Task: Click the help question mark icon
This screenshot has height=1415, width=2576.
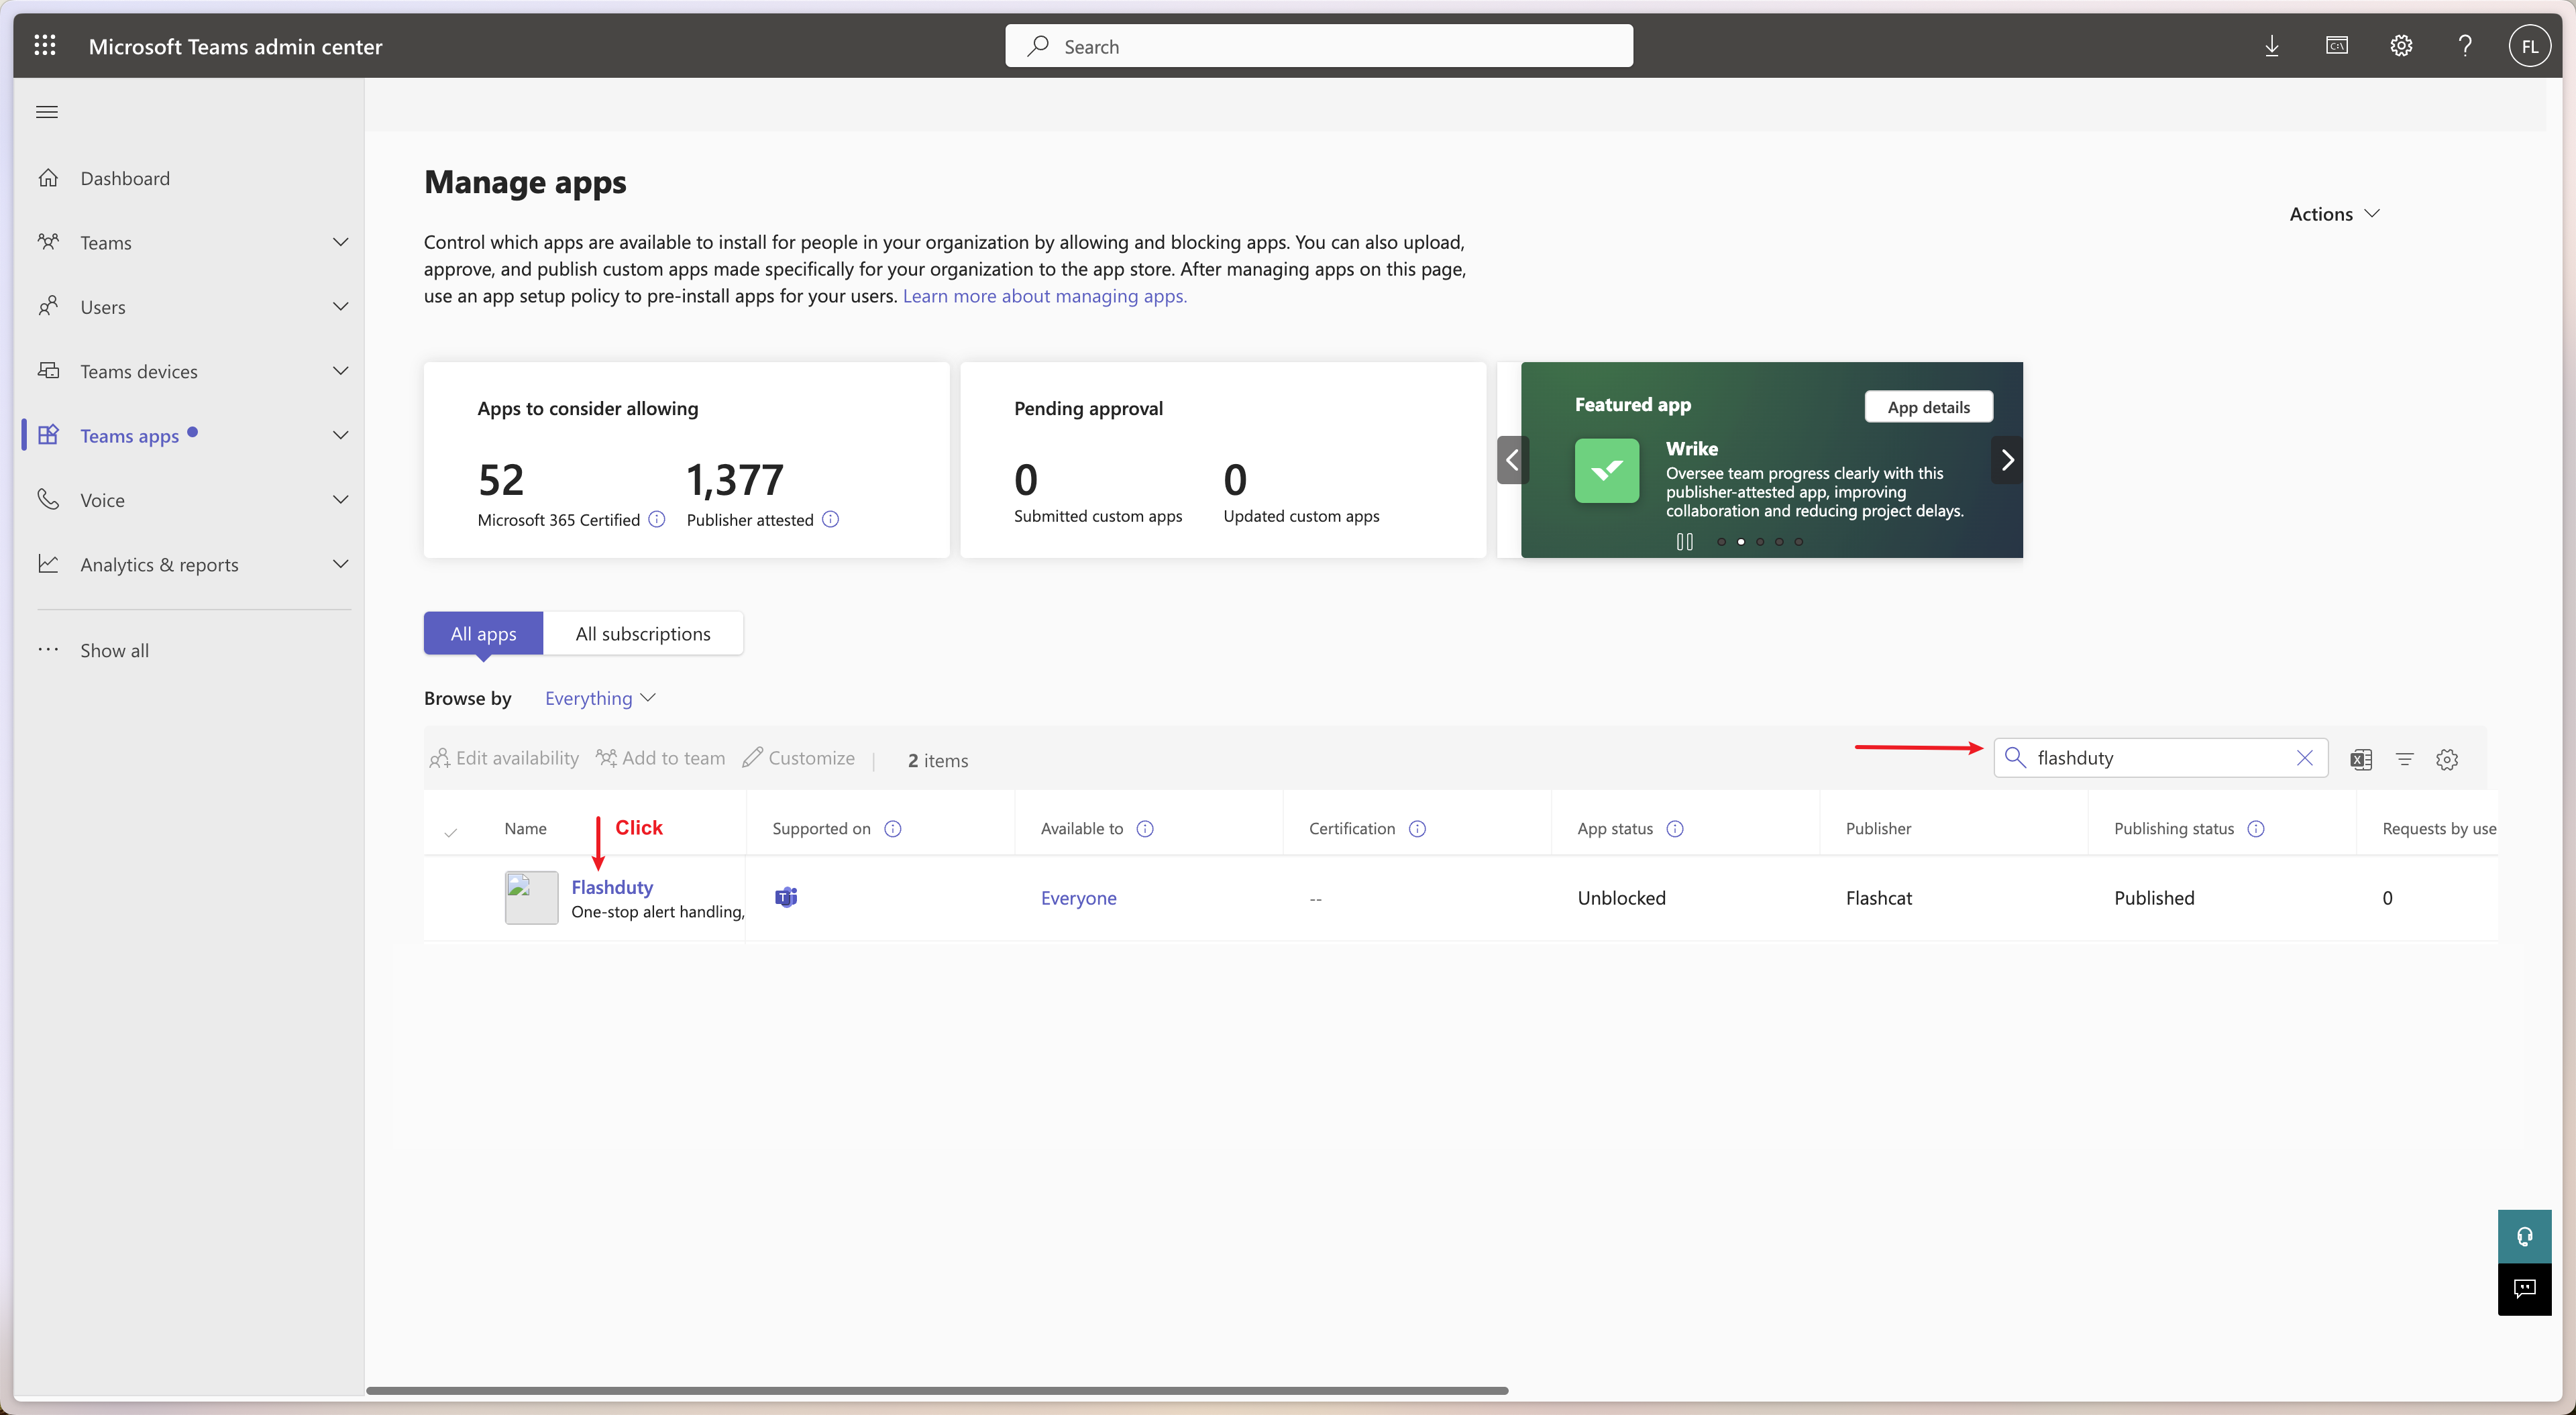Action: 2465,46
